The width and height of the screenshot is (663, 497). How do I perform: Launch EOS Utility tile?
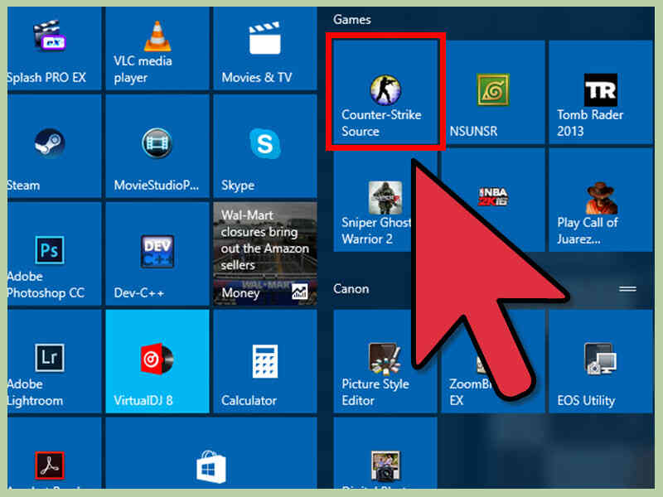pyautogui.click(x=601, y=361)
